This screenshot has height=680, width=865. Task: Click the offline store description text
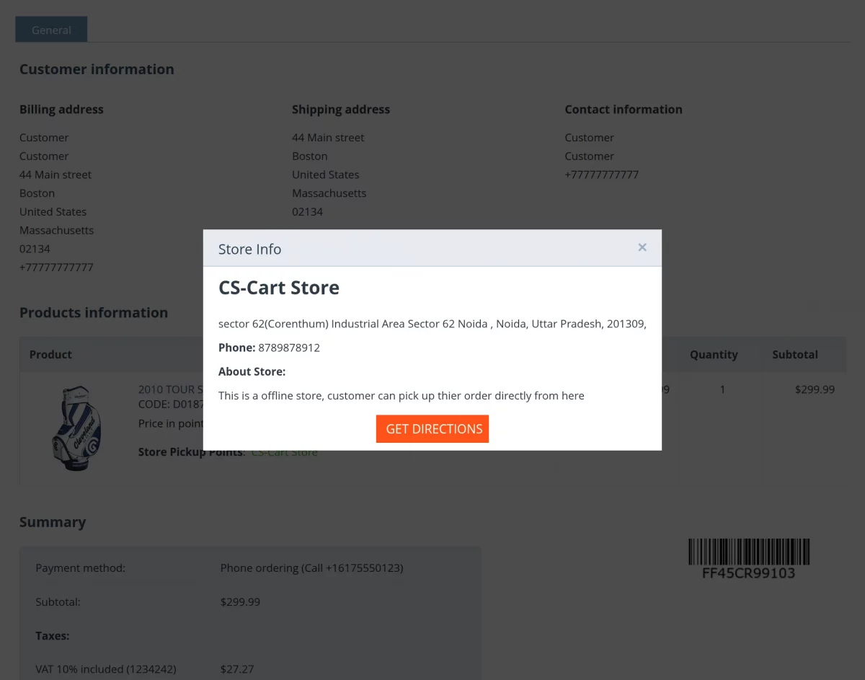point(402,395)
